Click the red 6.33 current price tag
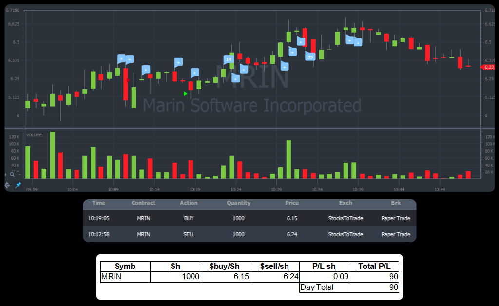499x306 pixels. click(x=489, y=67)
